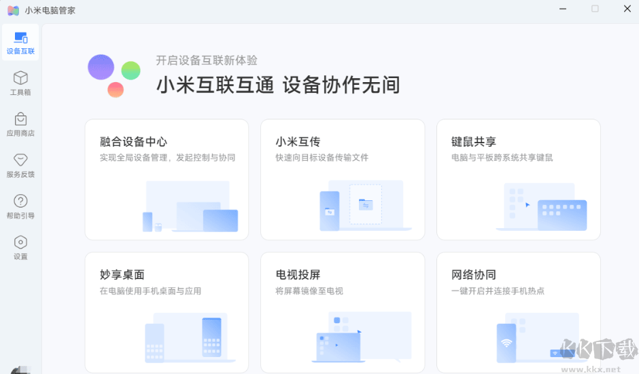Image resolution: width=639 pixels, height=374 pixels.
Task: Select the 设备互联 sidebar tab
Action: pyautogui.click(x=20, y=42)
